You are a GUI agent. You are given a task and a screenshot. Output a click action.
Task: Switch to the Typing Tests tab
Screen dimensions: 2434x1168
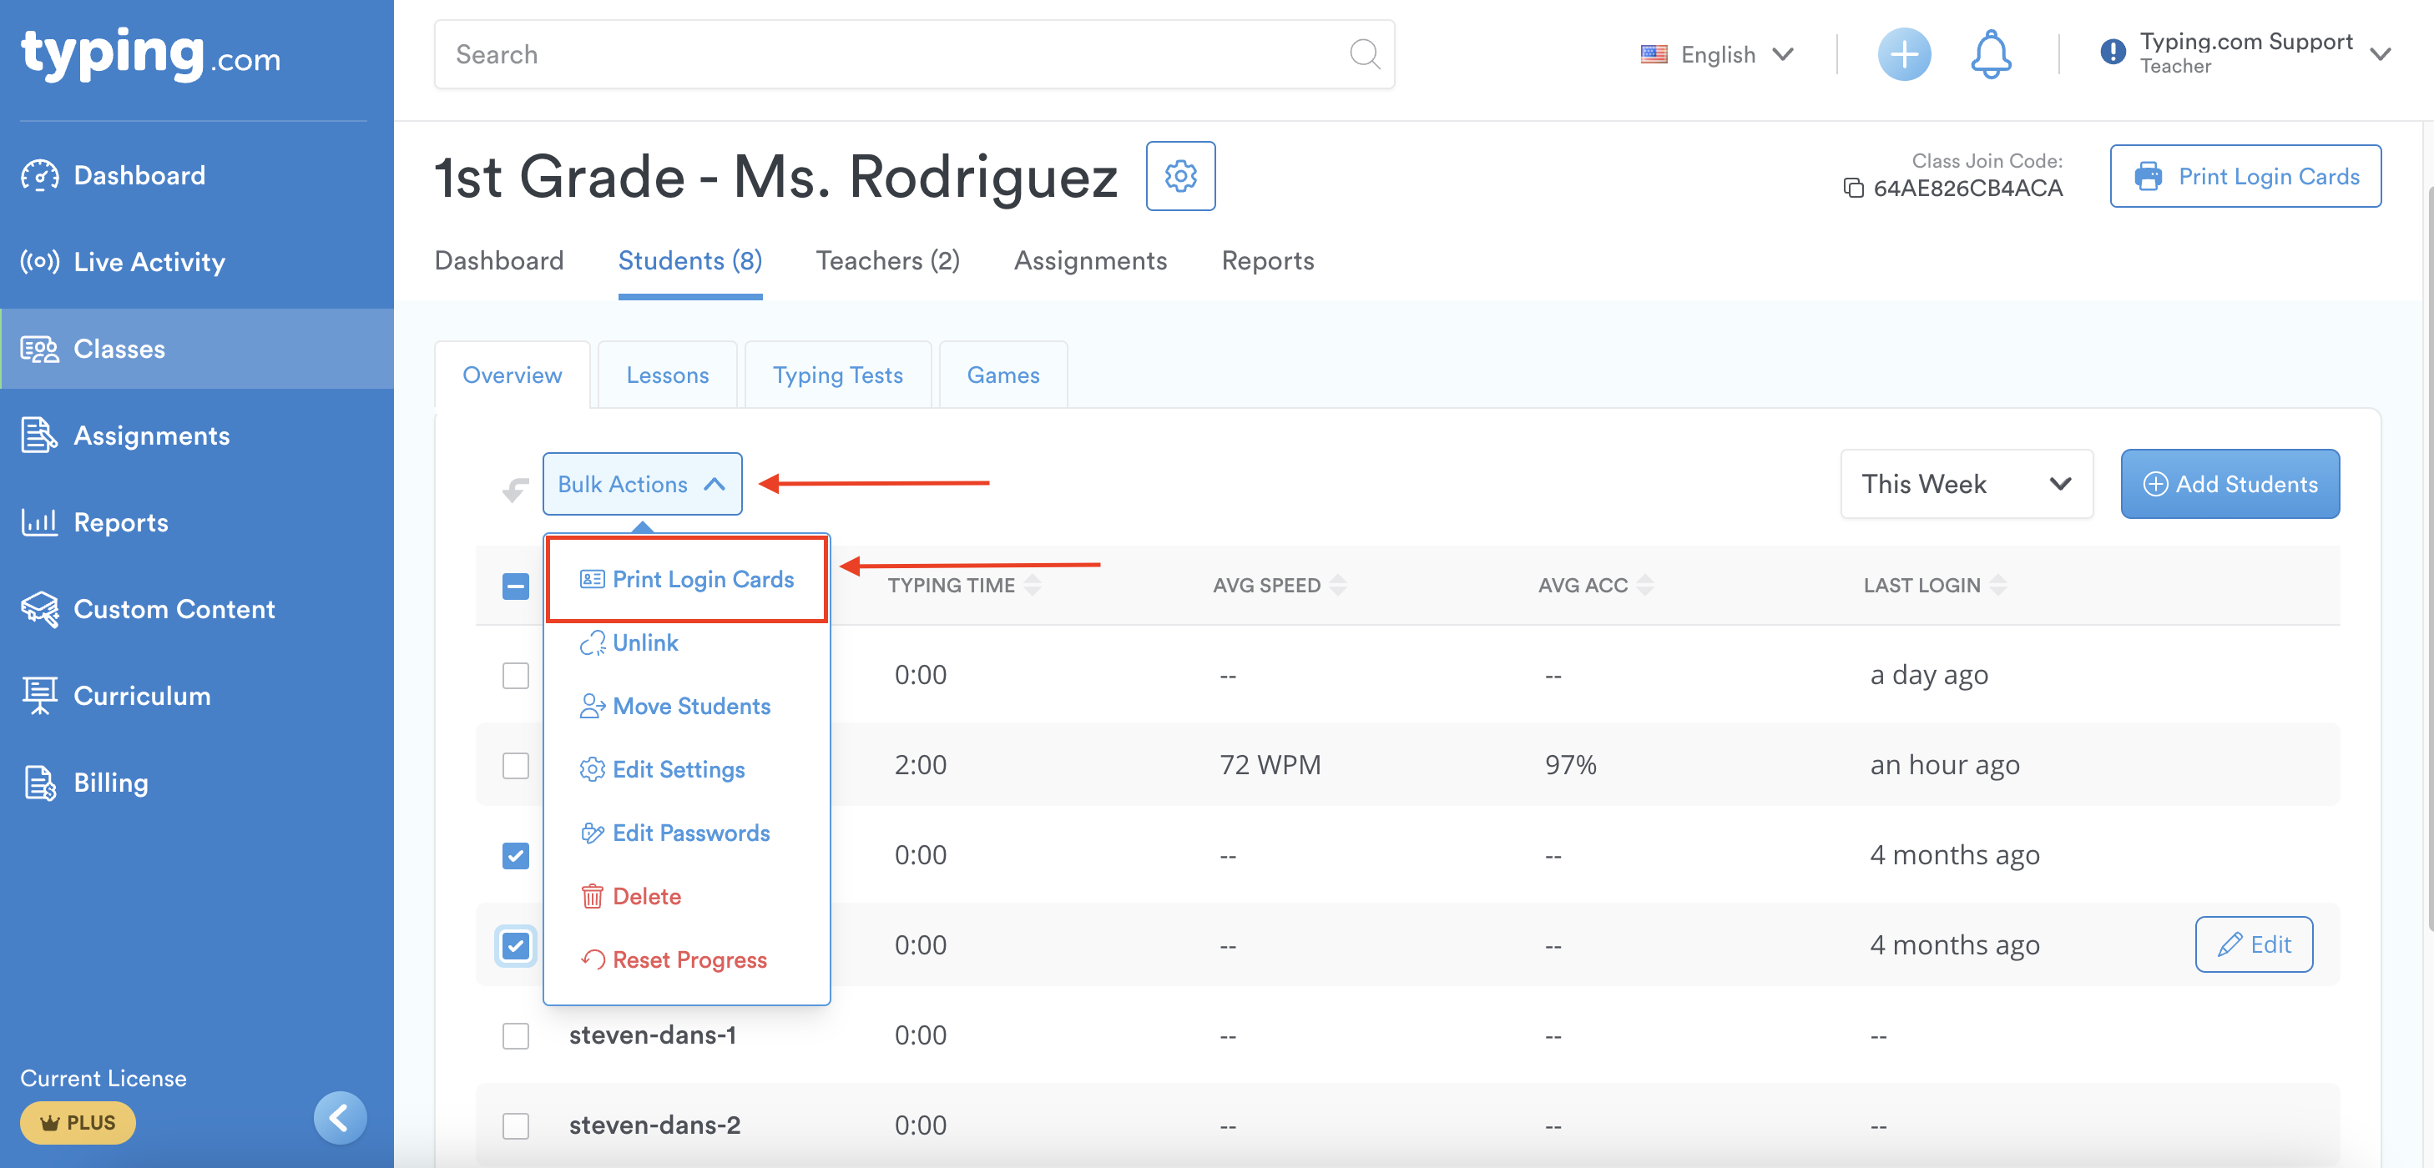click(837, 375)
